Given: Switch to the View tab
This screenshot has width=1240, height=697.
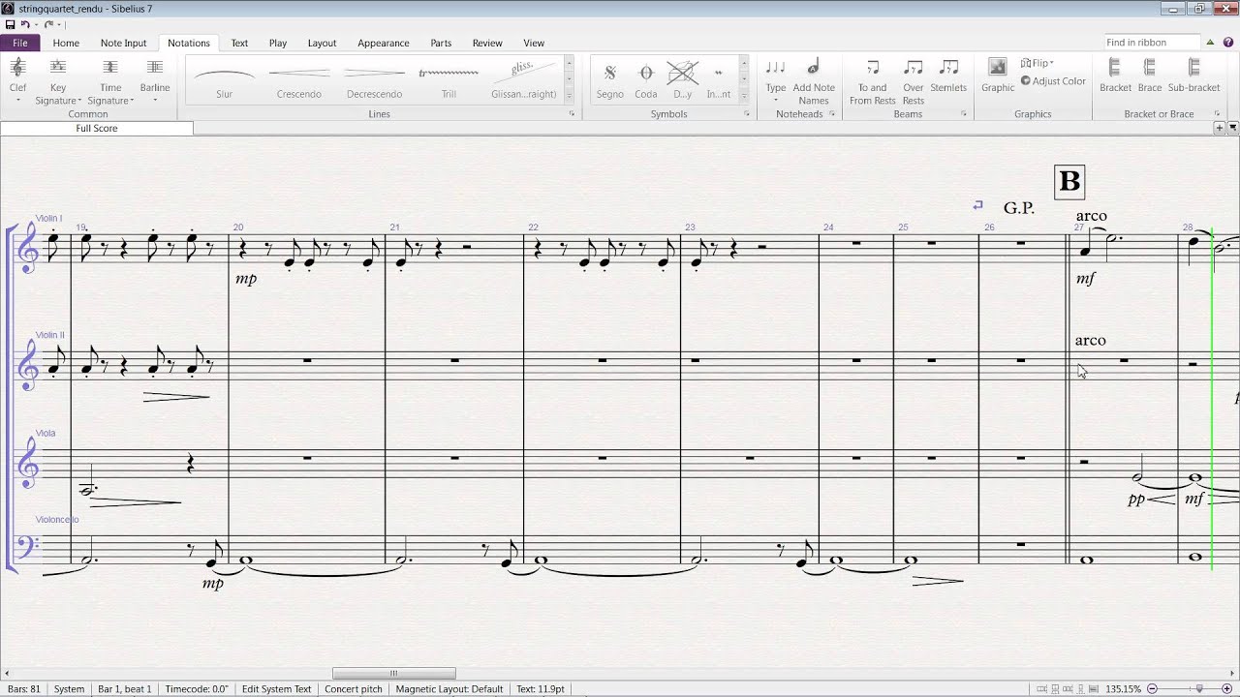Looking at the screenshot, I should pyautogui.click(x=534, y=43).
